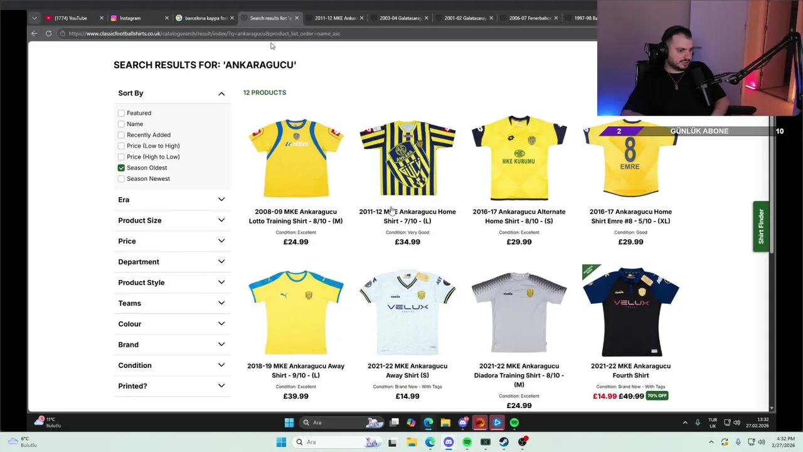Expand the Condition filter

tap(171, 365)
